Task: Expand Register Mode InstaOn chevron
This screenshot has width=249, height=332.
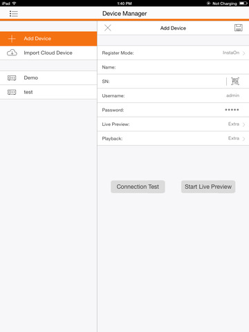Action: pyautogui.click(x=243, y=53)
